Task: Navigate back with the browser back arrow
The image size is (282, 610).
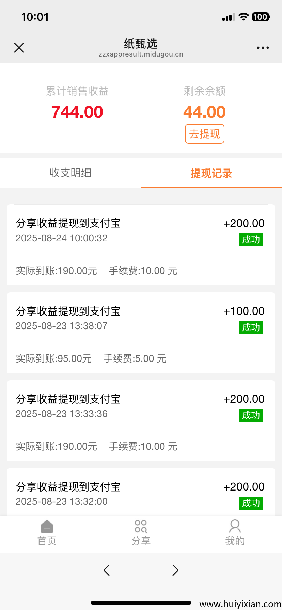Action: pyautogui.click(x=107, y=570)
